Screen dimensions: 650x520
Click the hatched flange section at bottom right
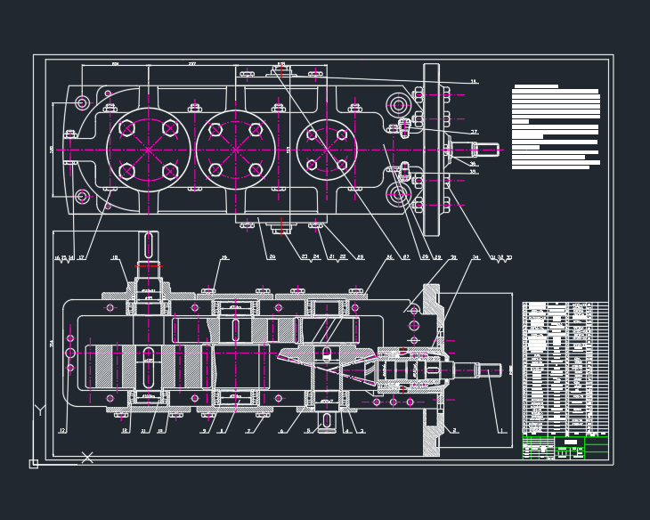click(x=431, y=432)
